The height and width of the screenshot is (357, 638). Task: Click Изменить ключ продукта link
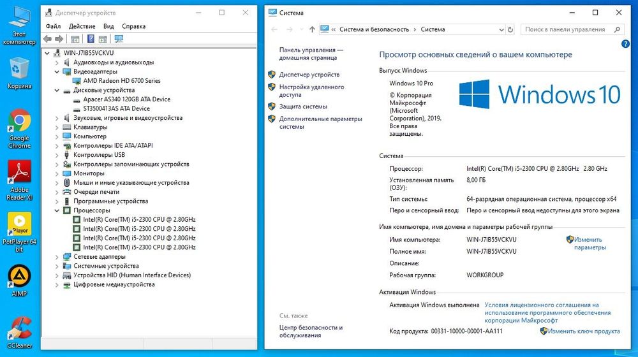tap(584, 331)
